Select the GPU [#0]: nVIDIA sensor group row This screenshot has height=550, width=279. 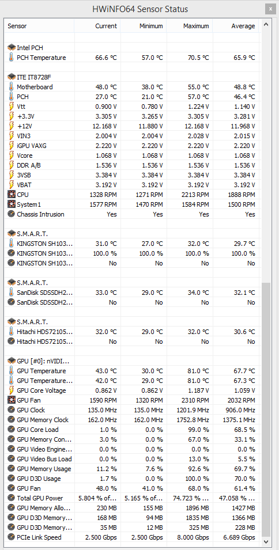(x=133, y=361)
